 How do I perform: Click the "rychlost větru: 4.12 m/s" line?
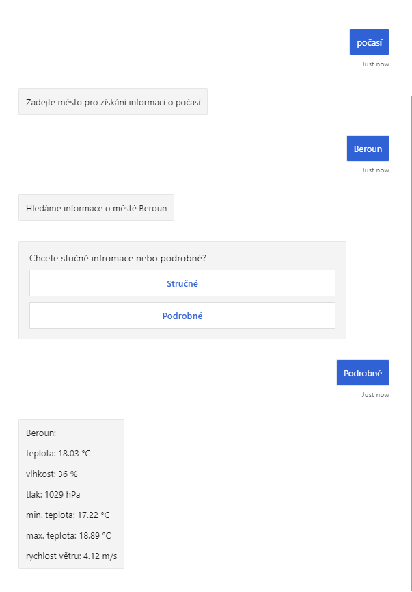pyautogui.click(x=72, y=556)
